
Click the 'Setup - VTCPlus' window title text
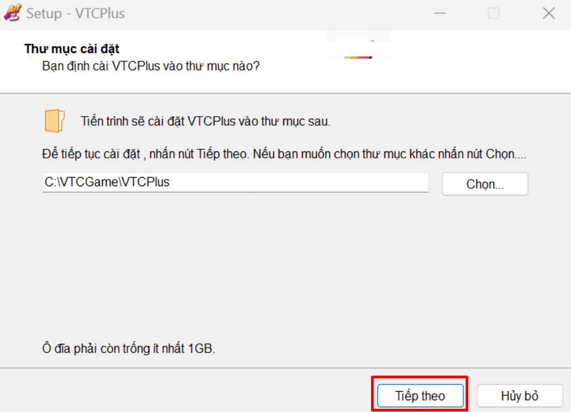pyautogui.click(x=76, y=13)
